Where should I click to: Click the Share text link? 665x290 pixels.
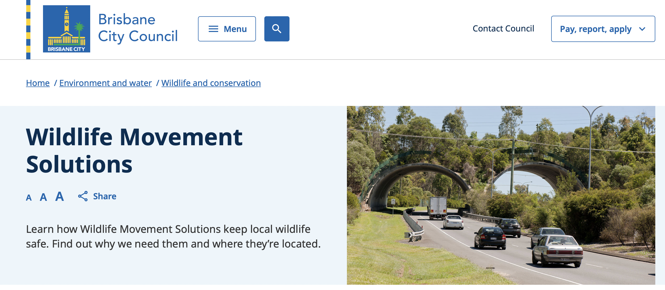(x=105, y=196)
